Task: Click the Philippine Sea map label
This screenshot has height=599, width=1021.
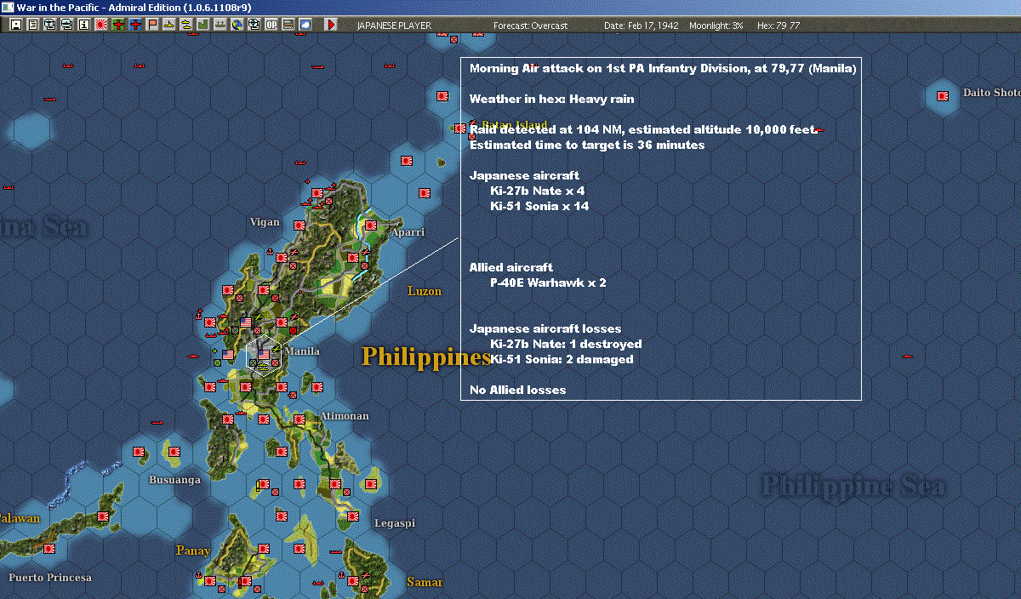Action: tap(853, 486)
